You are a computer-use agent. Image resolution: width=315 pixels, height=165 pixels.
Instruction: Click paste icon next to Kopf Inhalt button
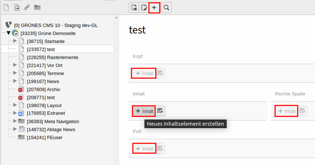(160, 73)
